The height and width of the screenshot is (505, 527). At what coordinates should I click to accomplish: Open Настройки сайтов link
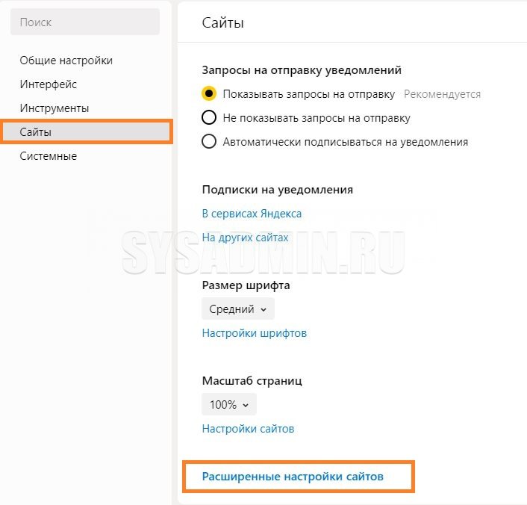pyautogui.click(x=248, y=429)
